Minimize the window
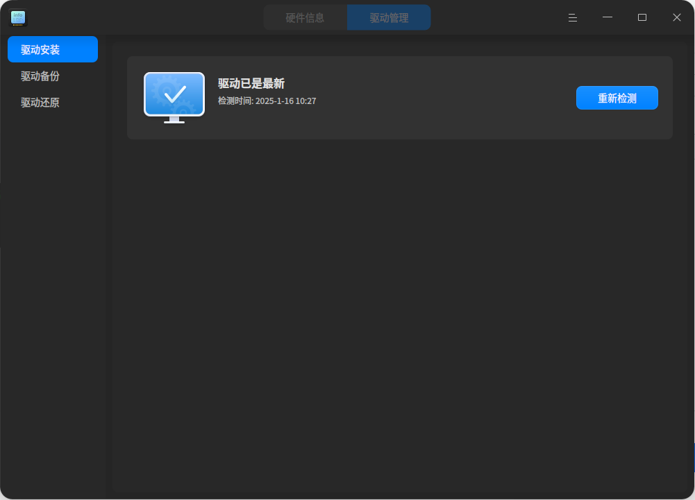Viewport: 695px width, 500px height. 608,18
